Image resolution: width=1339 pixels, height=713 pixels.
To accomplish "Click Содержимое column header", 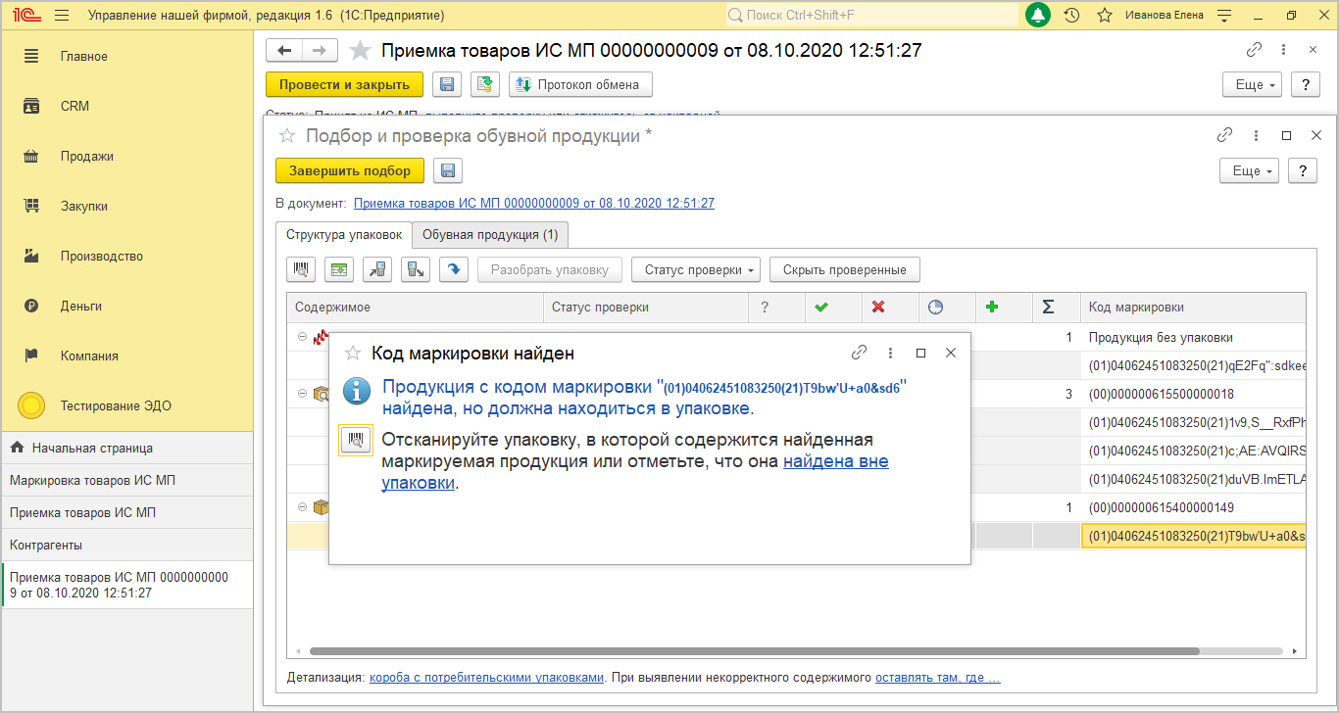I will (416, 308).
